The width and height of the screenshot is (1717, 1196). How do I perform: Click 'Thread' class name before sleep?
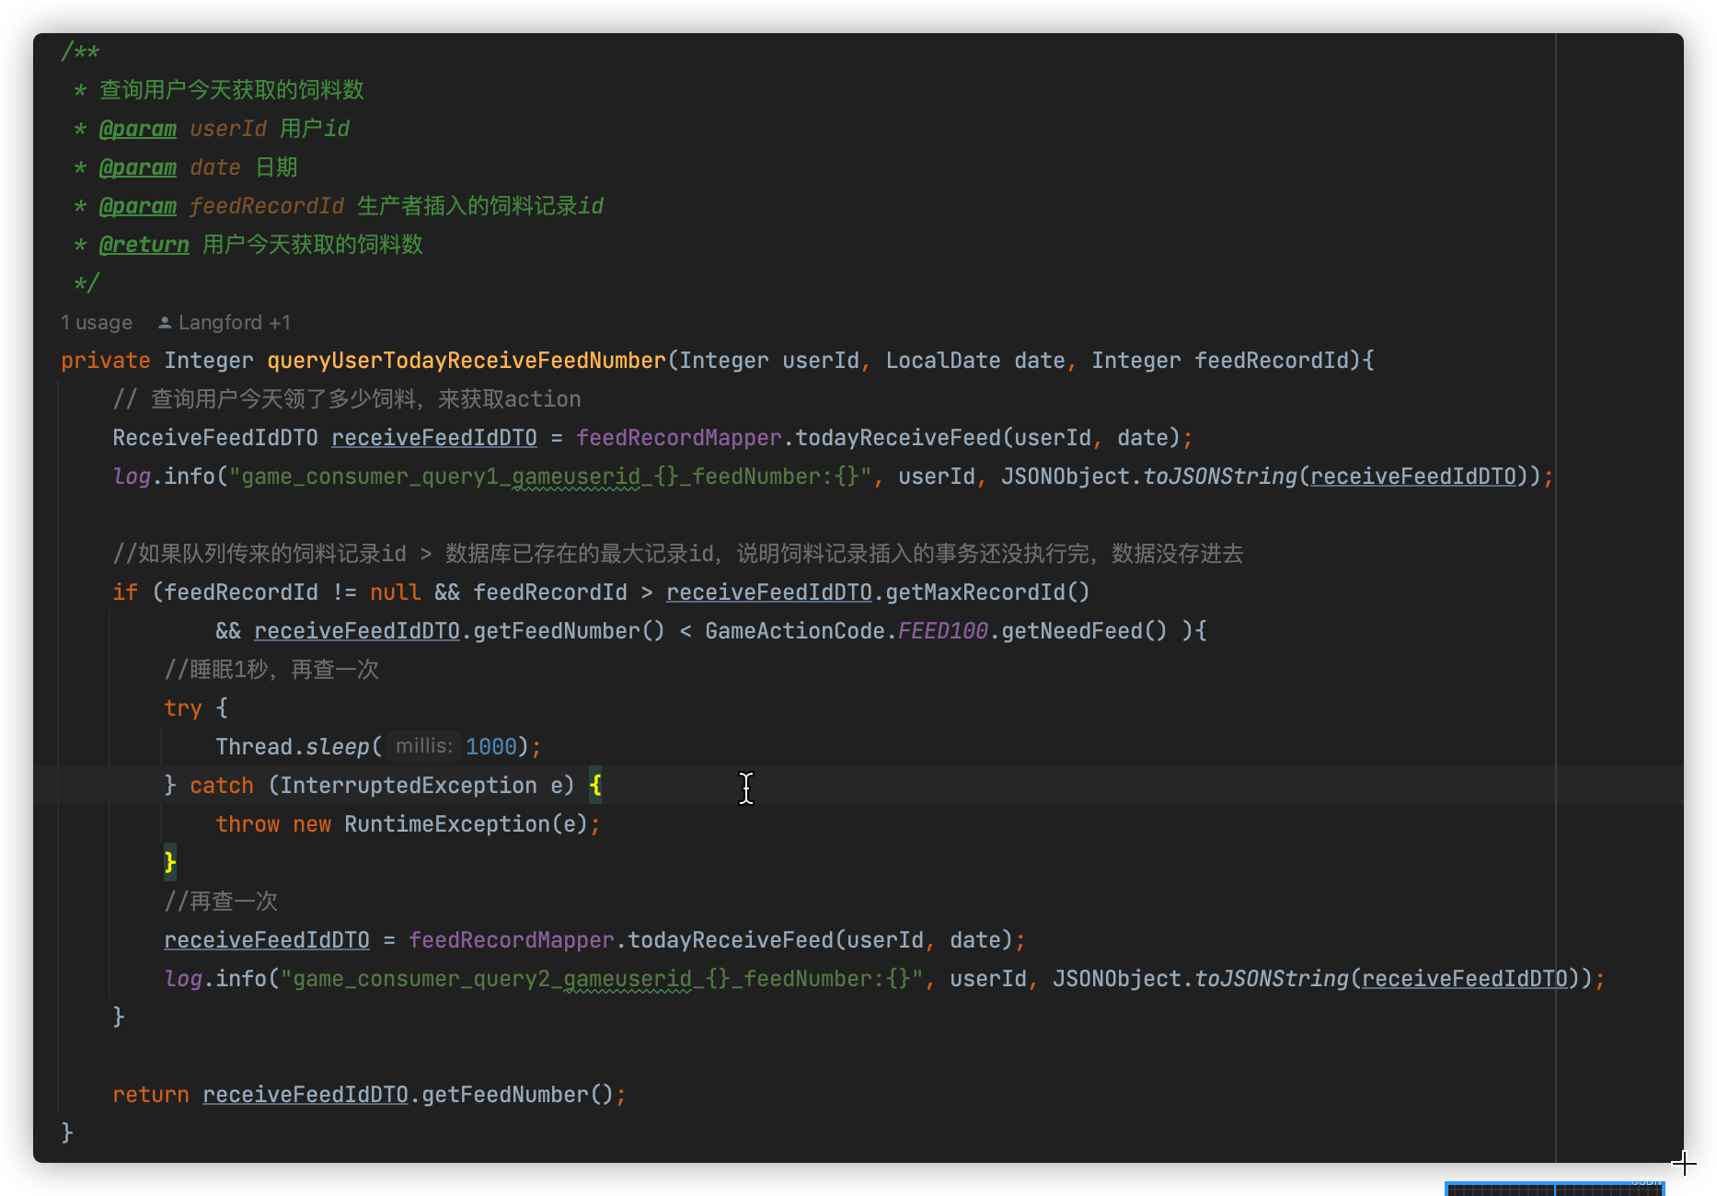tap(254, 747)
